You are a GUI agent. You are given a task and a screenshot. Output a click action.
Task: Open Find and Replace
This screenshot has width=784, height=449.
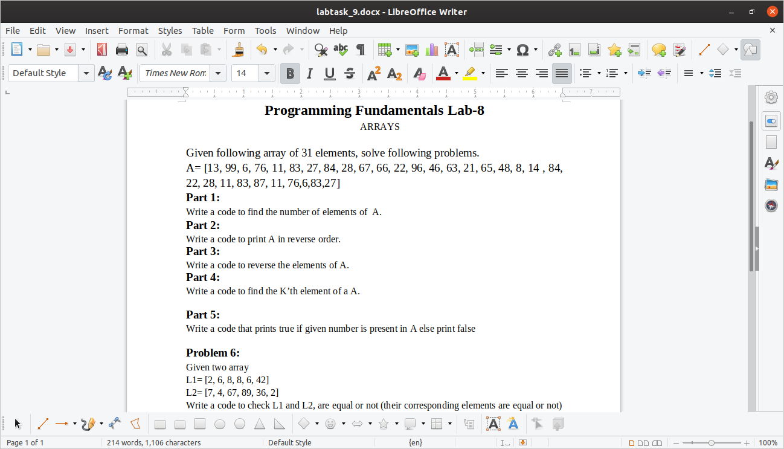pyautogui.click(x=320, y=50)
